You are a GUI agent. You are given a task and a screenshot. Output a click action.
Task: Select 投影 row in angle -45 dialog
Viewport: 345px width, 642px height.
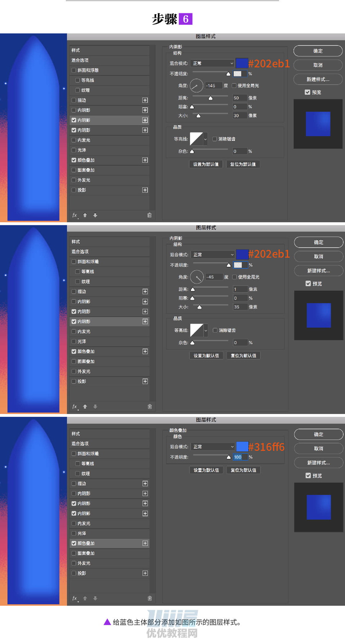point(110,381)
